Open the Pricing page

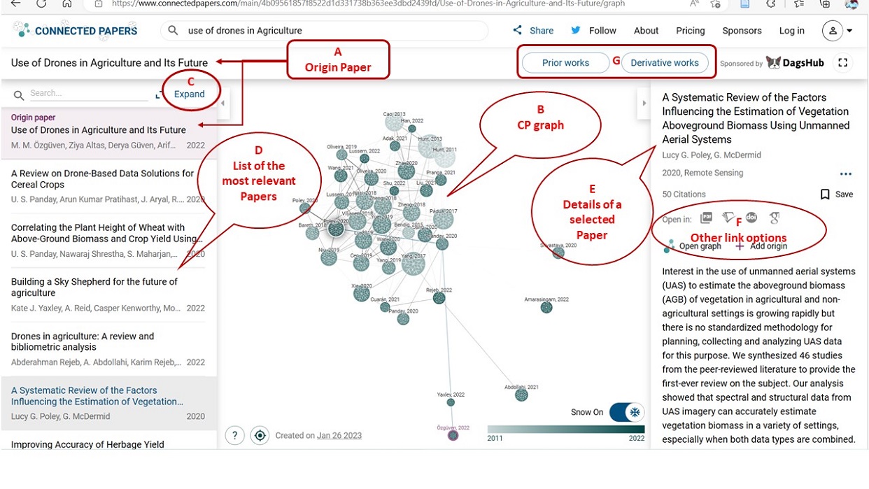coord(690,31)
